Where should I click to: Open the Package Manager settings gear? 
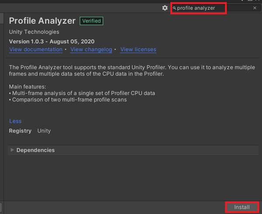click(x=165, y=8)
